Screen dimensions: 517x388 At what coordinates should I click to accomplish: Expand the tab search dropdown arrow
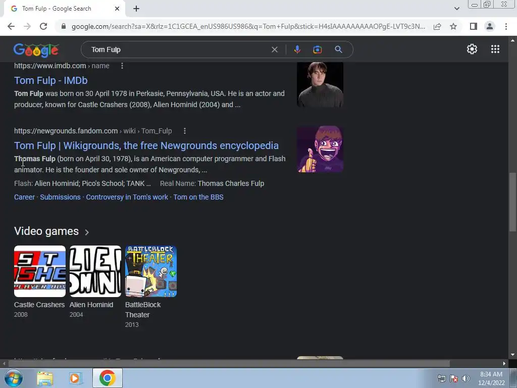456,9
